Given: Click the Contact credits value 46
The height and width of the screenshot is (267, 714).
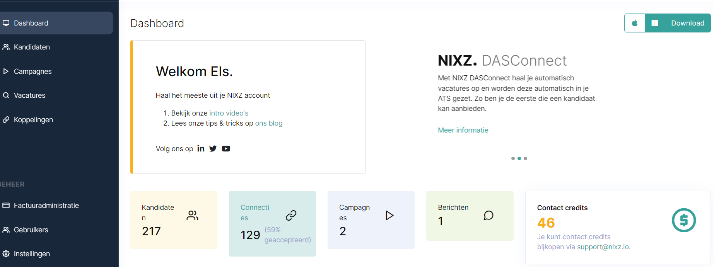Looking at the screenshot, I should pos(546,223).
